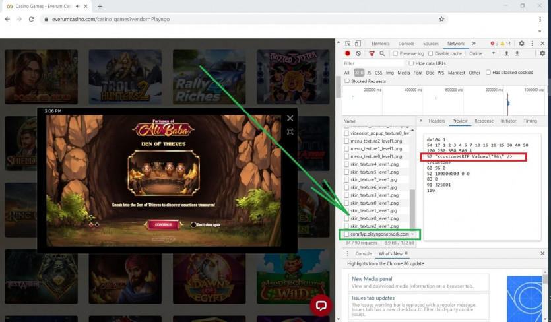Toggle fullscreen icon on game popup
The width and height of the screenshot is (551, 322).
(x=290, y=131)
